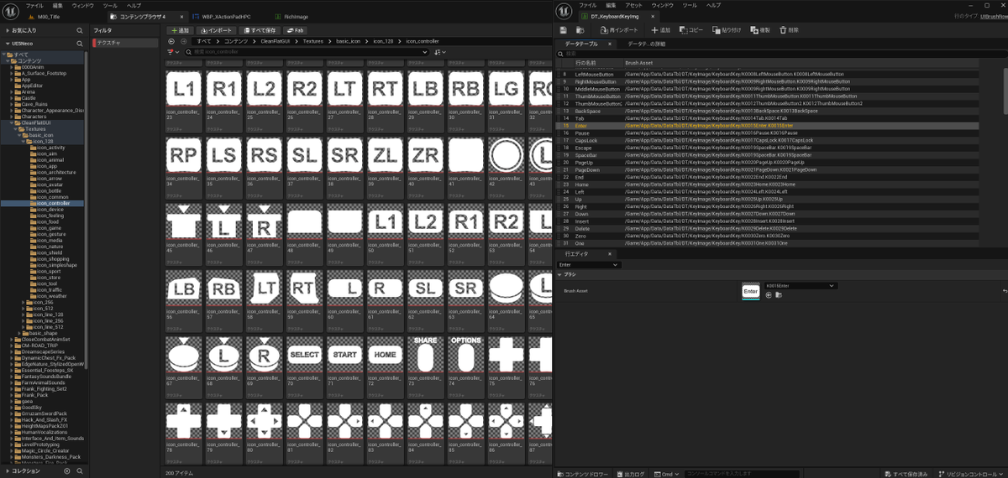Toggle the Texture filter chip
The image size is (1008, 478).
pyautogui.click(x=123, y=42)
